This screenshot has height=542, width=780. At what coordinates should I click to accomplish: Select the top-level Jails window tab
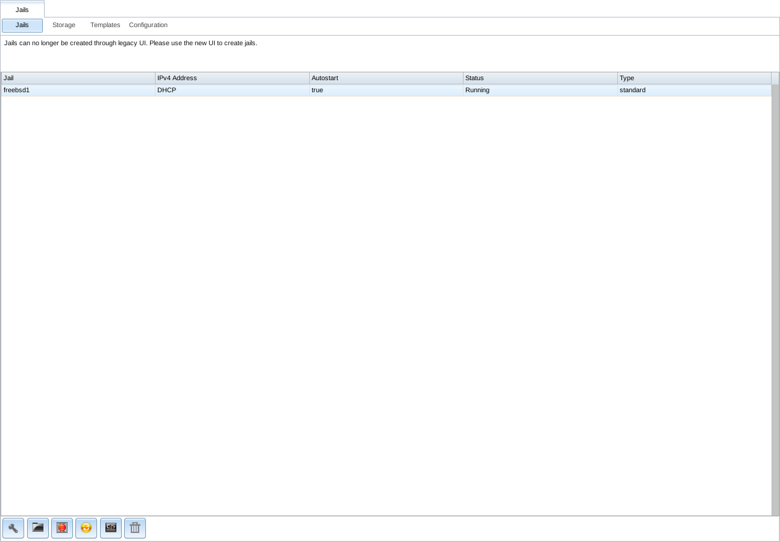pos(22,10)
